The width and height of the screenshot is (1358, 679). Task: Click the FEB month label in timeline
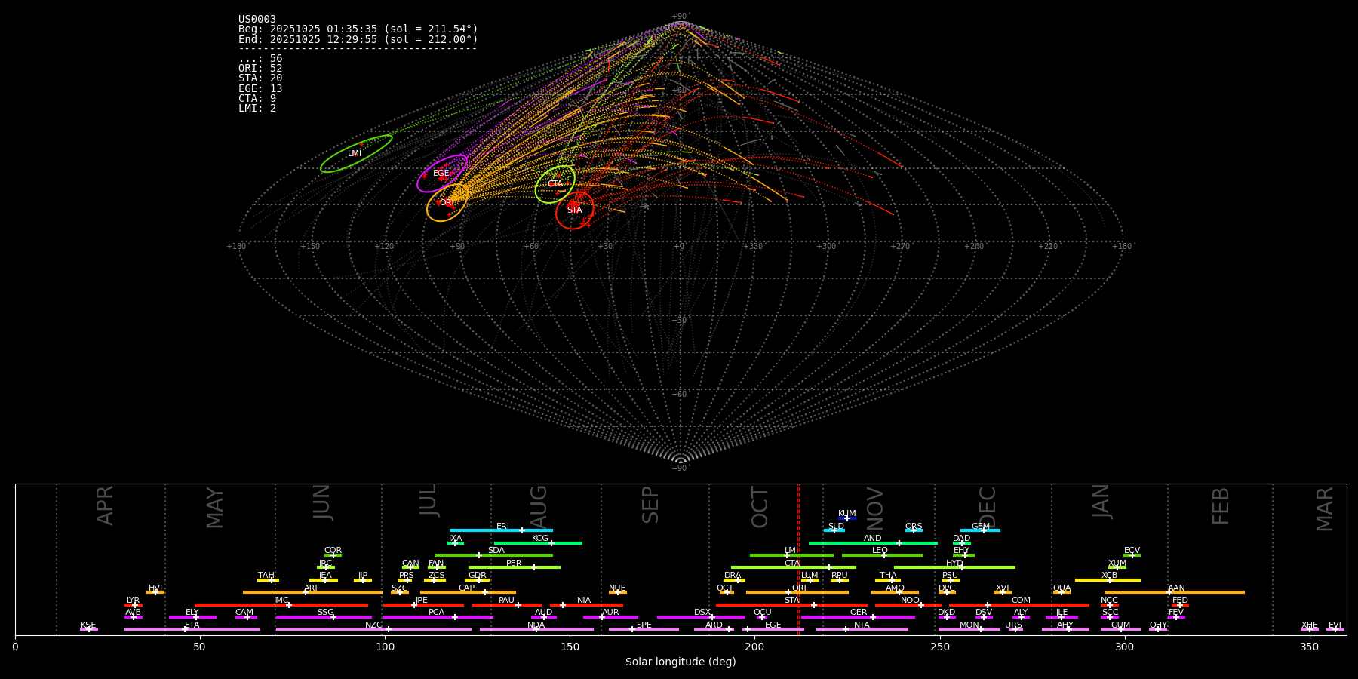coord(1221,506)
